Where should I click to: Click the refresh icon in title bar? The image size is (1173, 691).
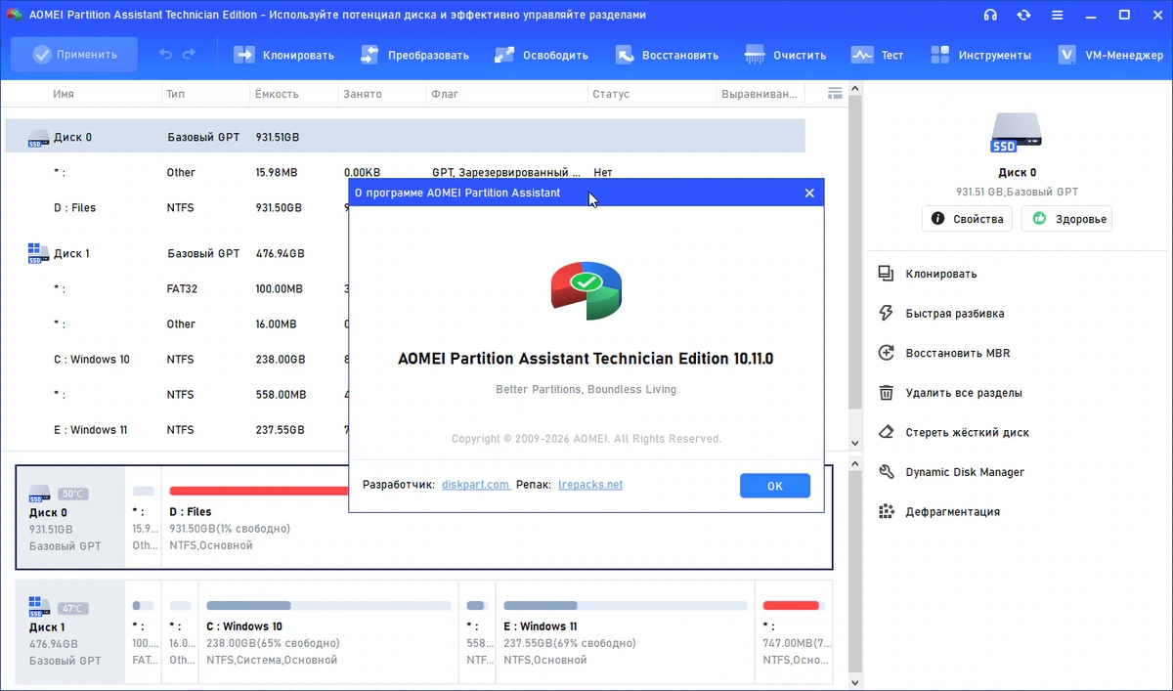1023,15
